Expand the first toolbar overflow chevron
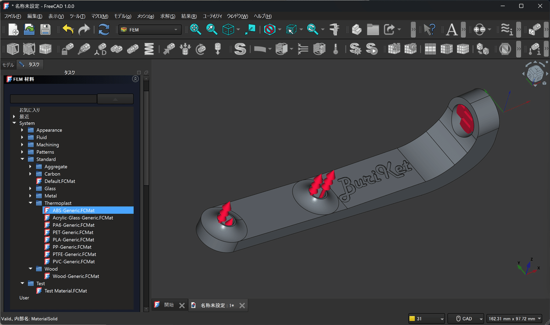This screenshot has width=550, height=325. (x=413, y=30)
